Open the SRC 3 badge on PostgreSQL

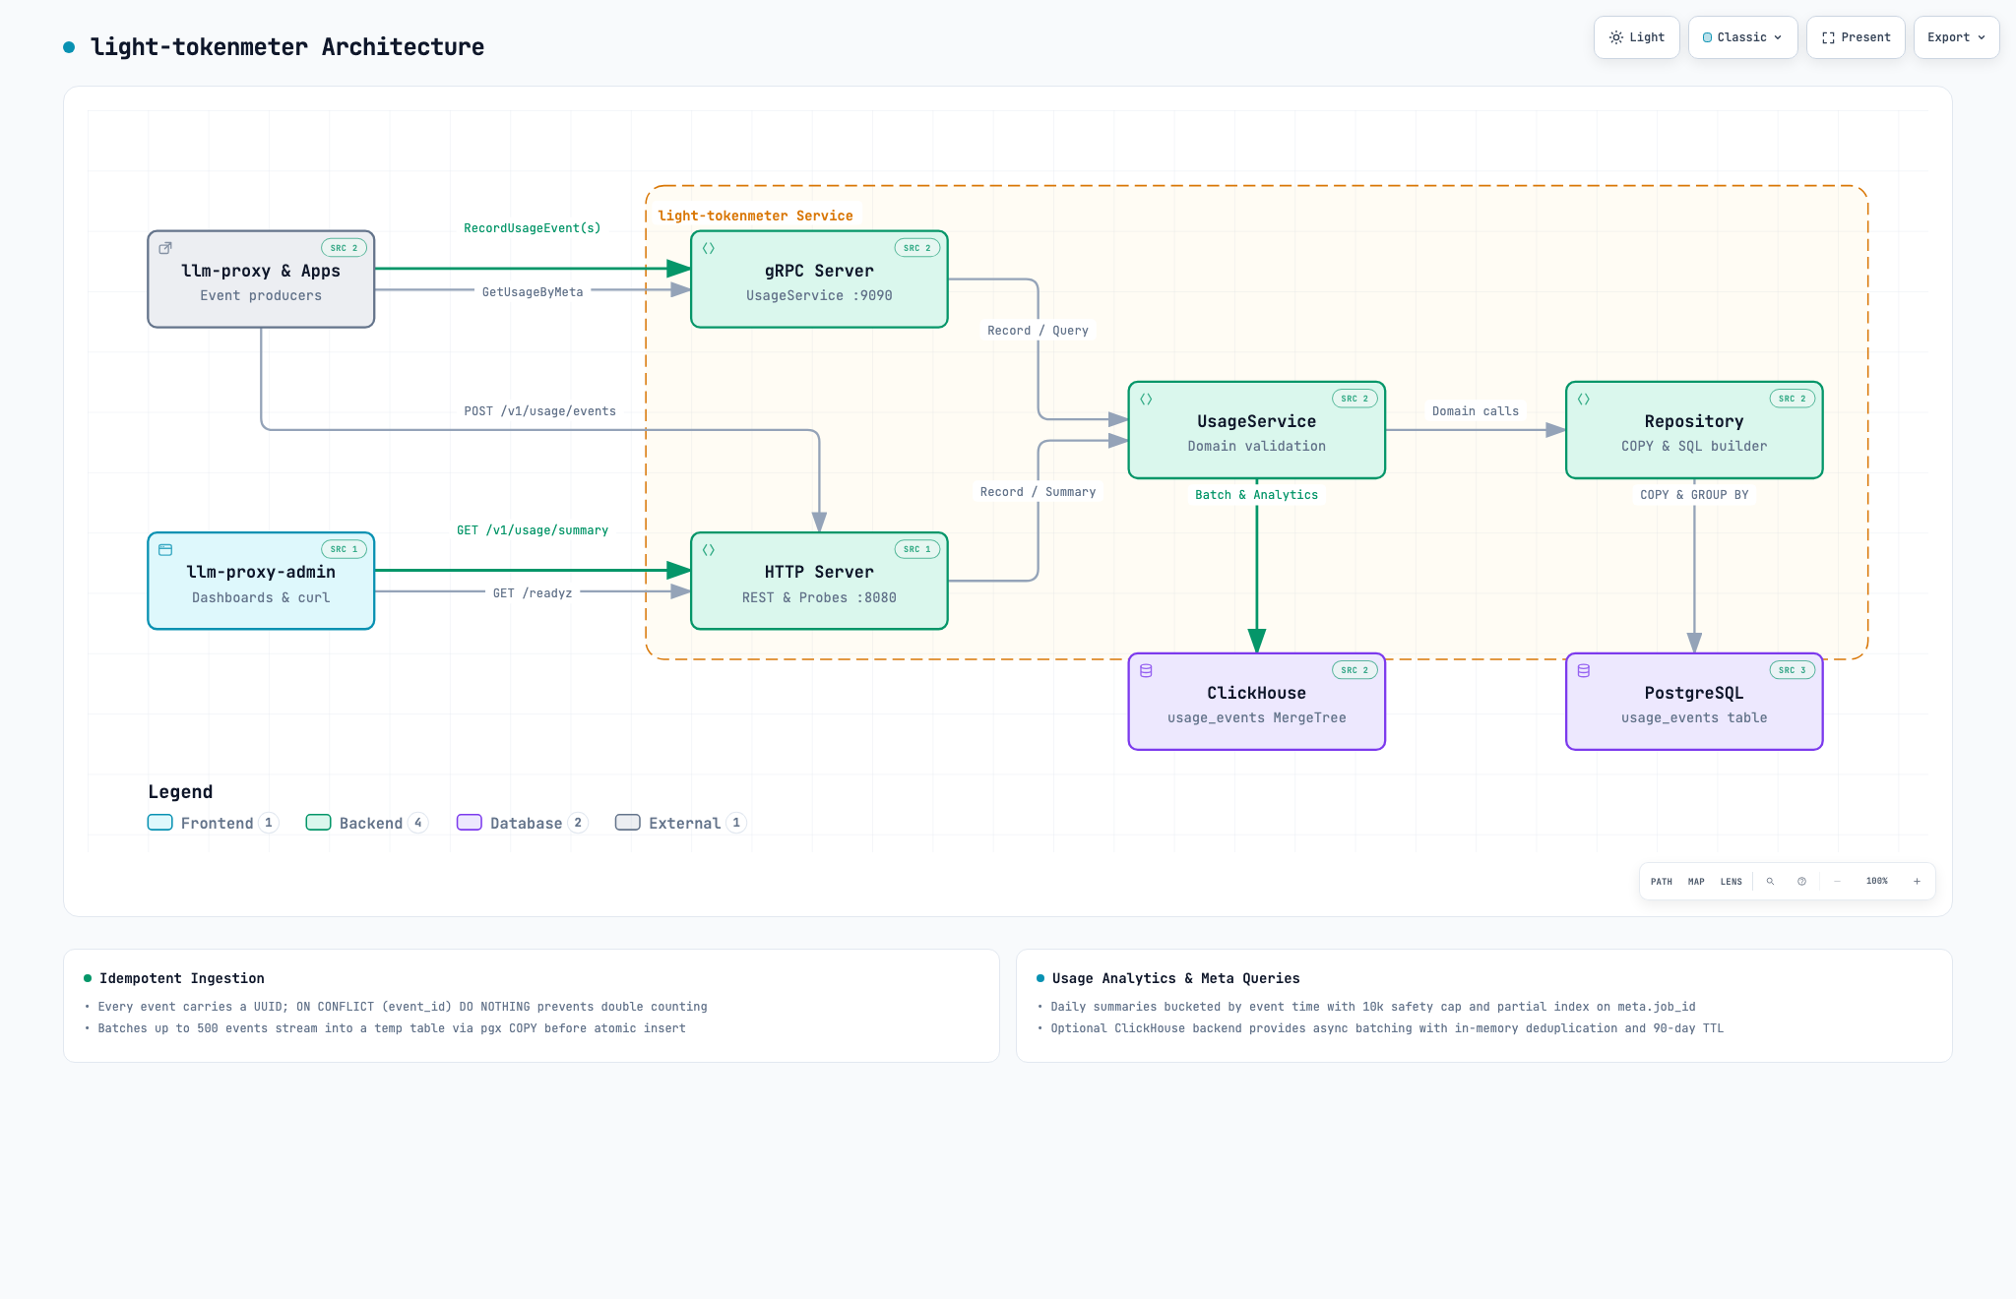(x=1793, y=670)
